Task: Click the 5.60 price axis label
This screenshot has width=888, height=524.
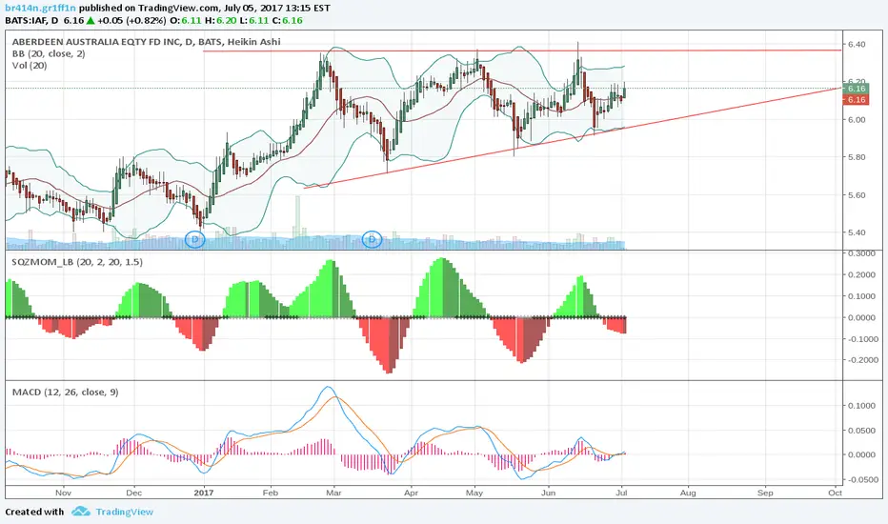Action: [x=857, y=195]
